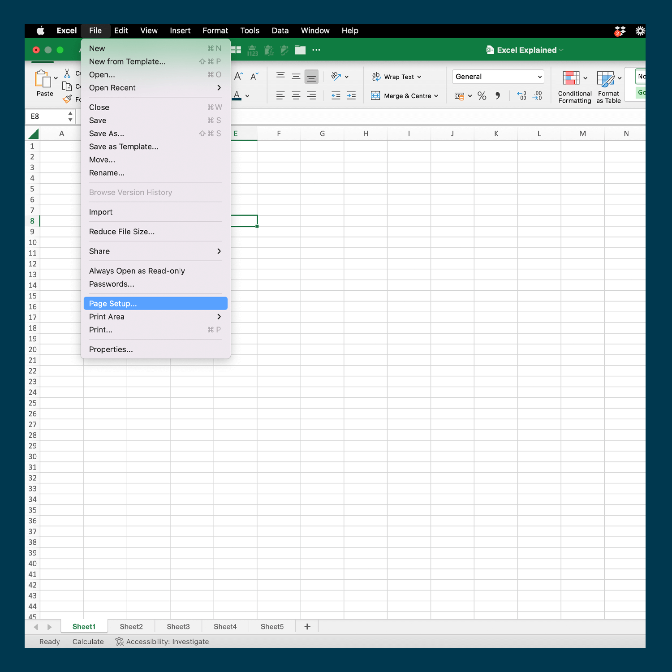Click the Paste clipboard icon

(43, 79)
